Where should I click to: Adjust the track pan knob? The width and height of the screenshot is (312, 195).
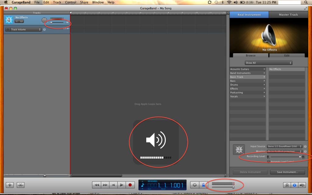(x=44, y=20)
